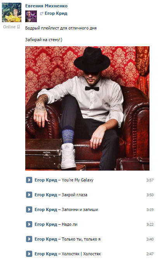160x260 pixels.
Task: Open Евгения Михненко's avatar photo
Action: pyautogui.click(x=12, y=12)
